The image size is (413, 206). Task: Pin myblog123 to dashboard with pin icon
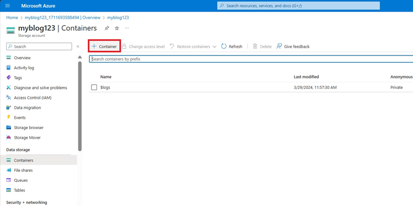[106, 28]
